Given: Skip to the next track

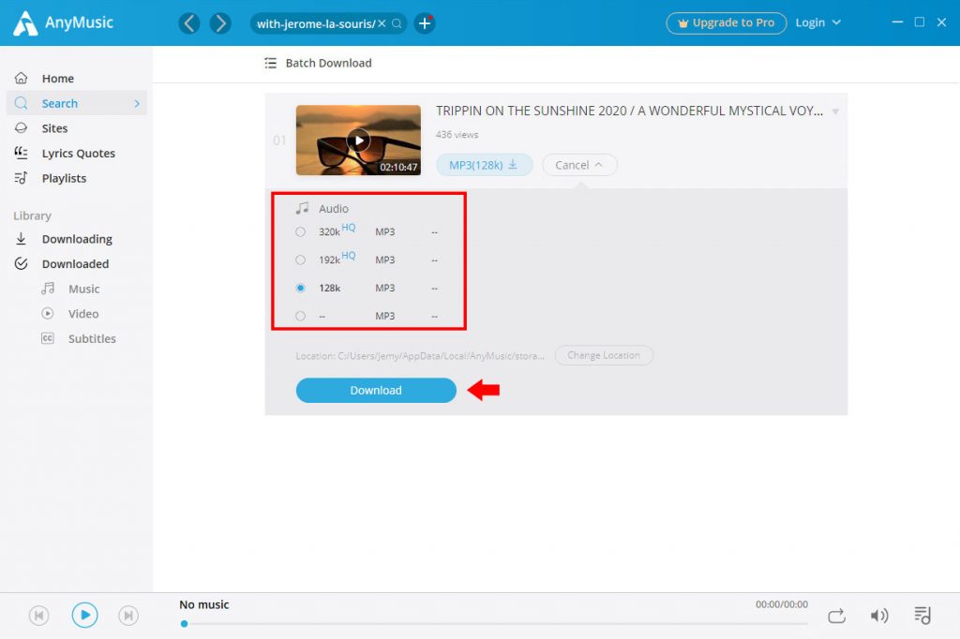Looking at the screenshot, I should coord(127,616).
